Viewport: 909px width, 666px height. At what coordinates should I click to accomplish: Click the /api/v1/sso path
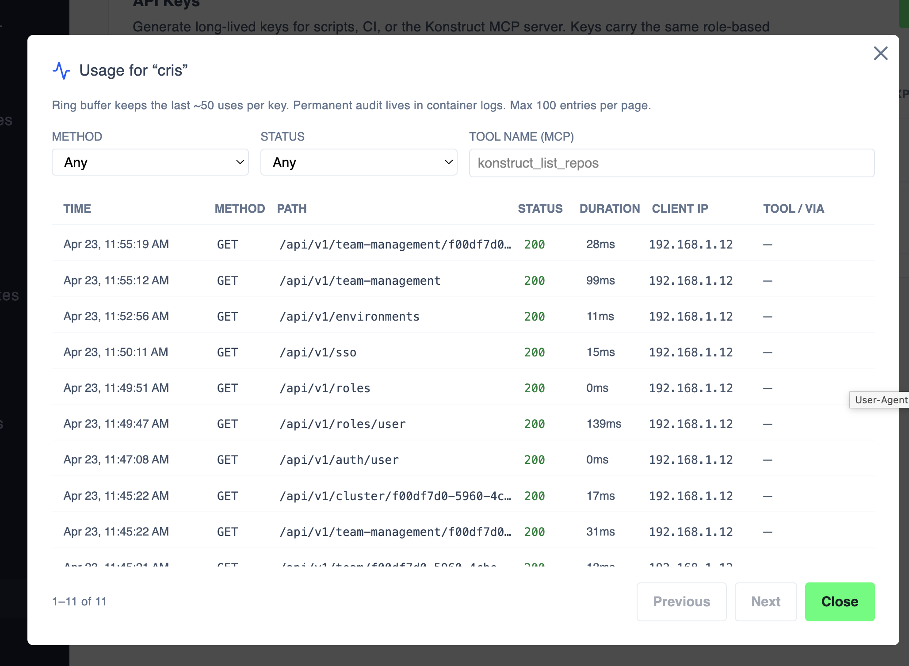318,352
